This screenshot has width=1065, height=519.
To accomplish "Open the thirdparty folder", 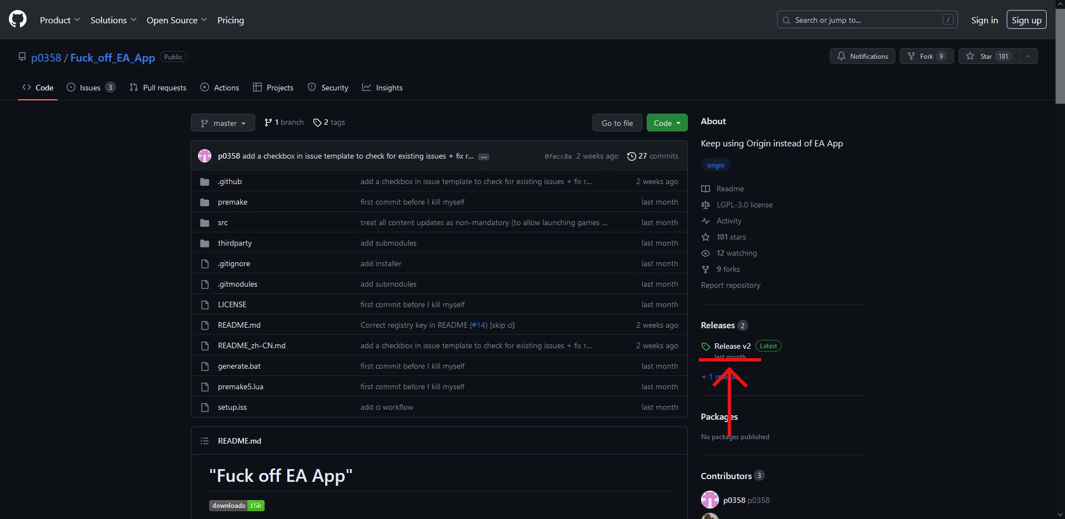I will pyautogui.click(x=235, y=243).
